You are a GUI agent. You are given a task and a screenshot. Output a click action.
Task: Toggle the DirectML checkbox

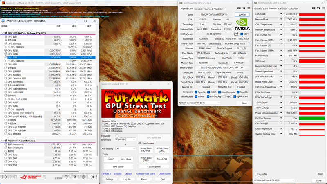(x=238, y=92)
